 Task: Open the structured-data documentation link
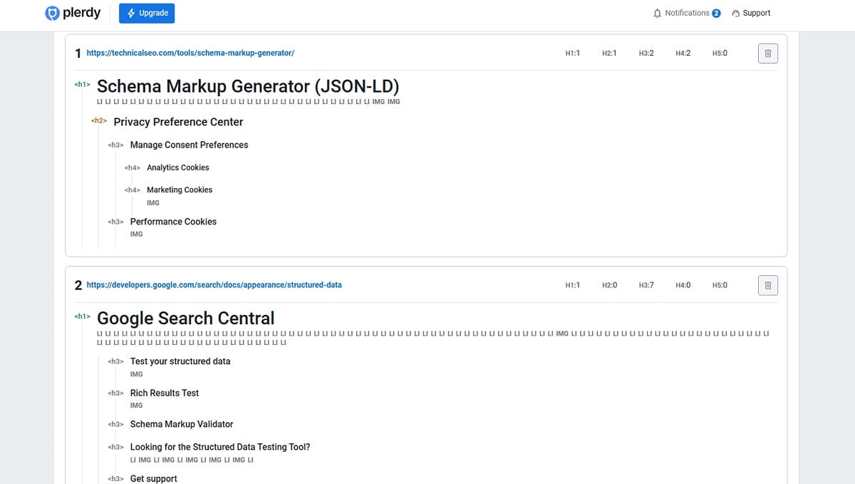click(214, 284)
